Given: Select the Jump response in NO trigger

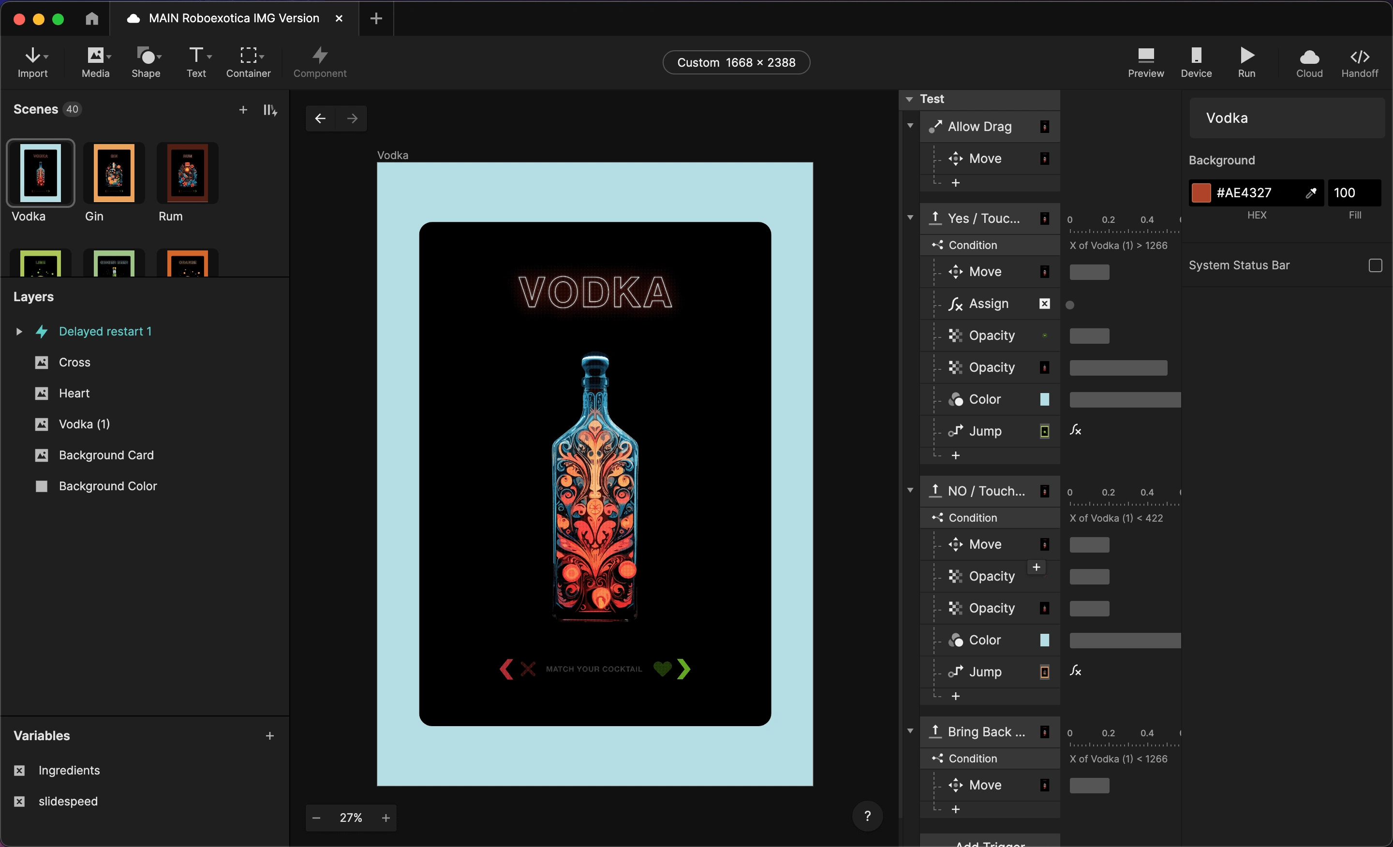Looking at the screenshot, I should pyautogui.click(x=989, y=672).
